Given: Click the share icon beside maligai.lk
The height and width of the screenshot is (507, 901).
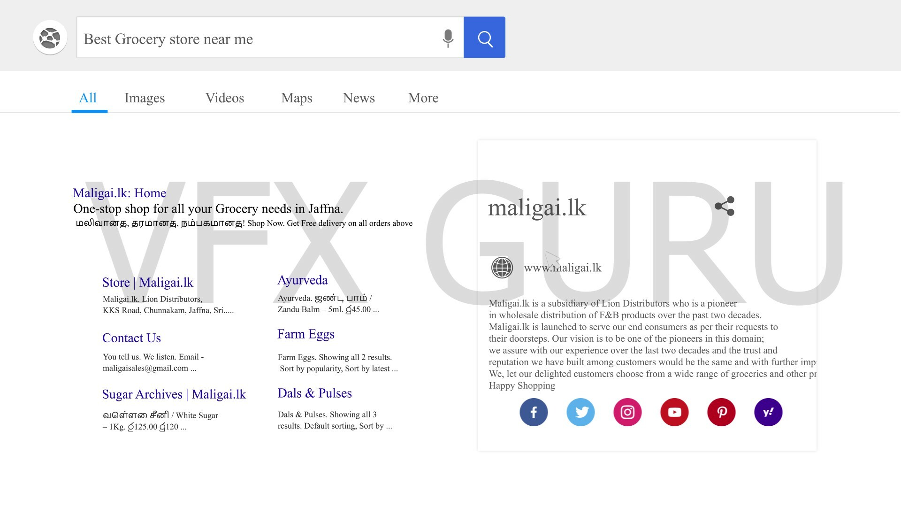Looking at the screenshot, I should click(725, 206).
